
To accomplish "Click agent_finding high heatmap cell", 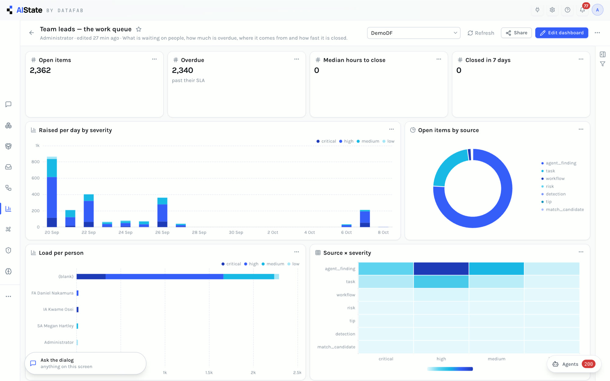I will pyautogui.click(x=441, y=269).
